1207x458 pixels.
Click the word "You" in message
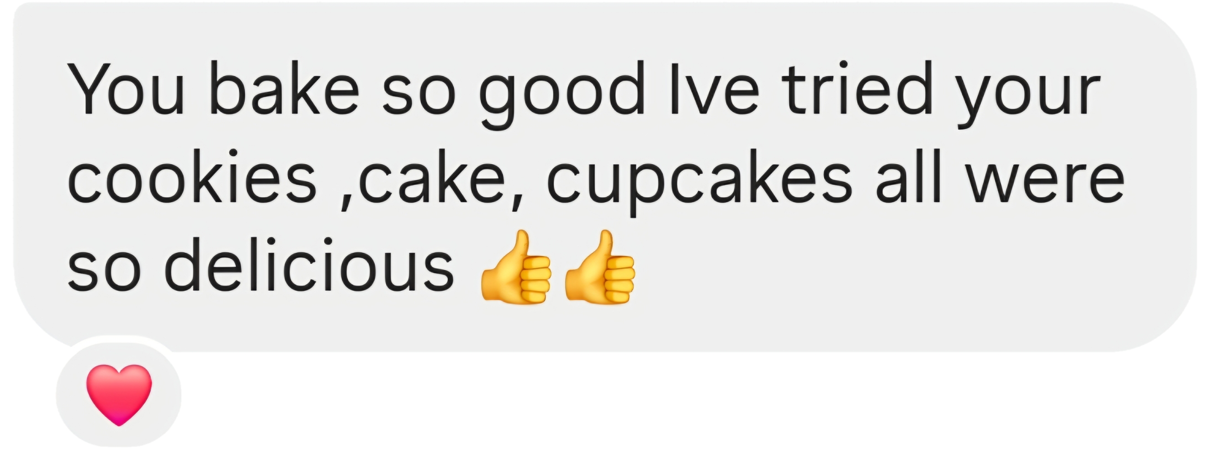pos(127,88)
